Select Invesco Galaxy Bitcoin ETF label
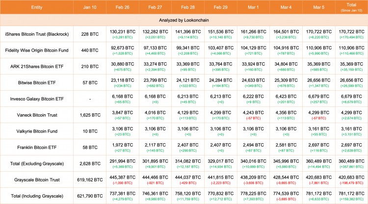 37,99
